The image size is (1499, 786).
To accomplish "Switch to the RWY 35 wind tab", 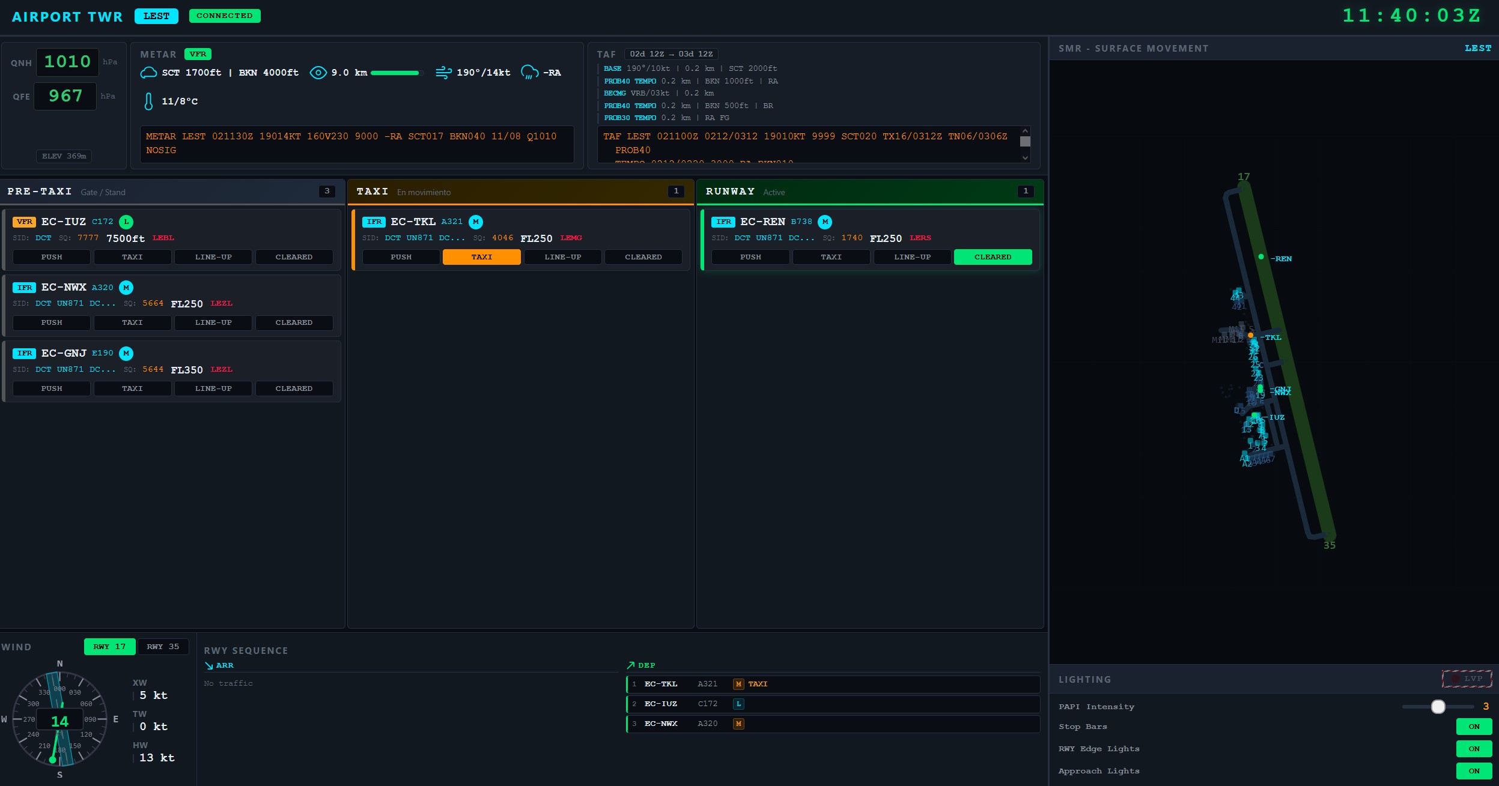I will click(162, 646).
